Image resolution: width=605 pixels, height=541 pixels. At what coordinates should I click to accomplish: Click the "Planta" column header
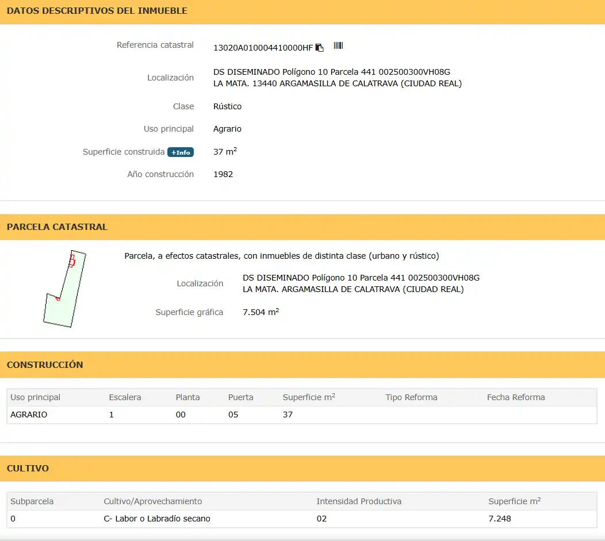[x=188, y=397]
